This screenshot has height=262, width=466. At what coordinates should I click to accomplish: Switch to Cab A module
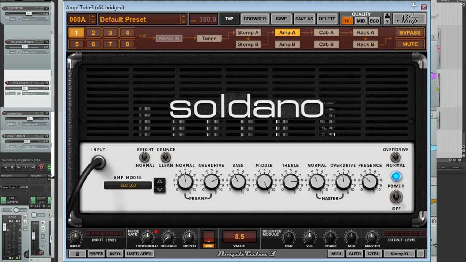tap(326, 32)
